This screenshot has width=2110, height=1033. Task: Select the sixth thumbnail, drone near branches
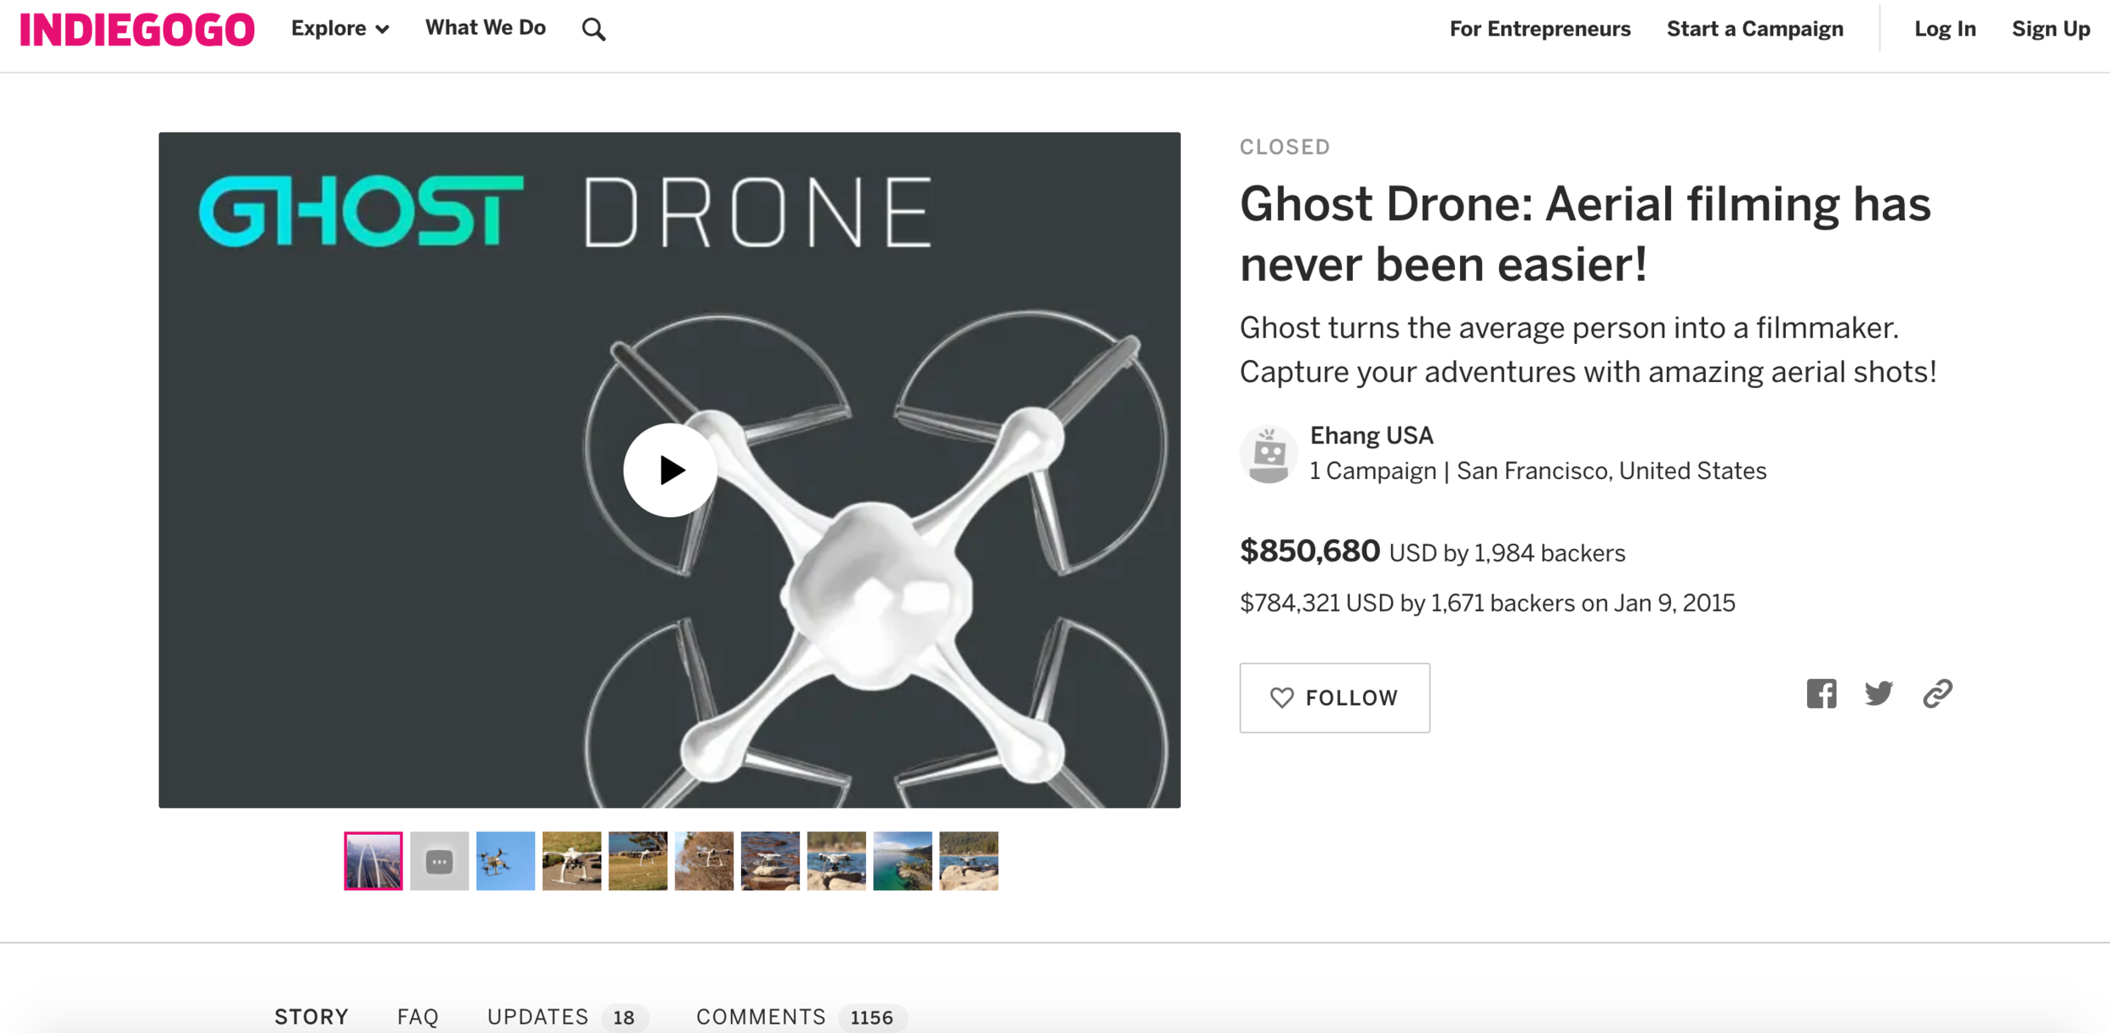click(x=704, y=860)
